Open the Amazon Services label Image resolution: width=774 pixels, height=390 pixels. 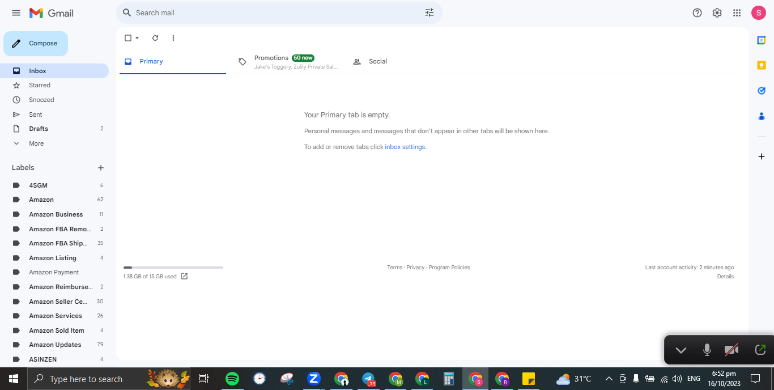[54, 316]
